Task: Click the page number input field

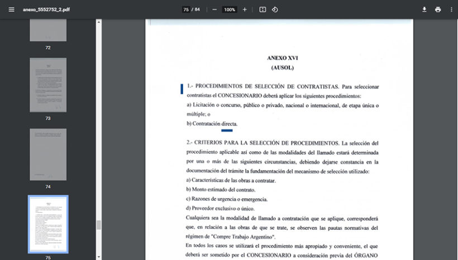Action: 185,9
